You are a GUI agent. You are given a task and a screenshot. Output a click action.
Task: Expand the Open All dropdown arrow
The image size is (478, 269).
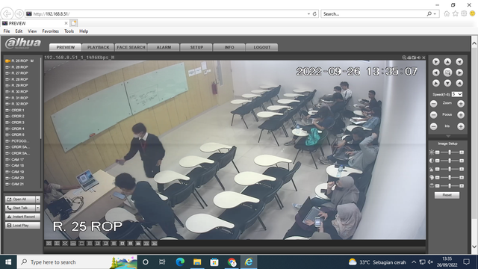tap(38, 200)
